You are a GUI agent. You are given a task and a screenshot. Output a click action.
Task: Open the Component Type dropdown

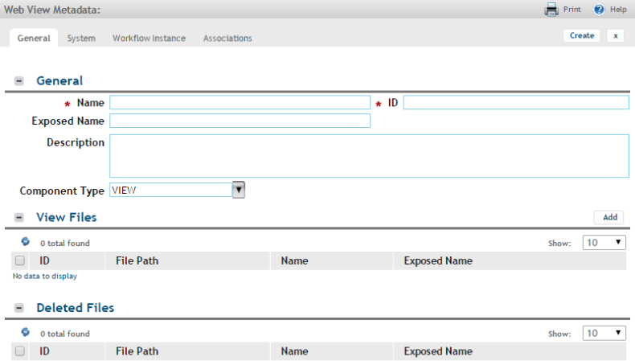coord(239,190)
